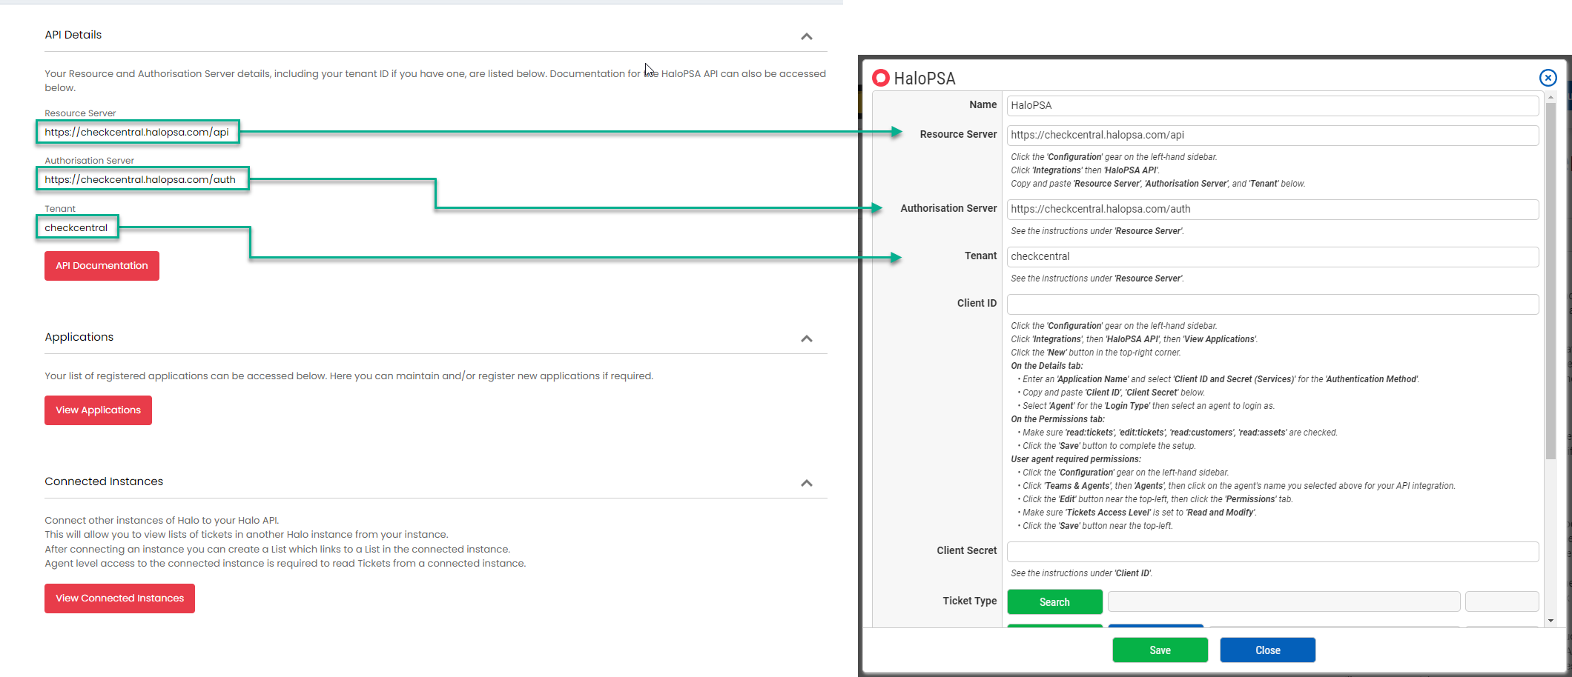The image size is (1572, 677).
Task: Click the Name input field in HaloPSA dialog
Action: 1272,105
